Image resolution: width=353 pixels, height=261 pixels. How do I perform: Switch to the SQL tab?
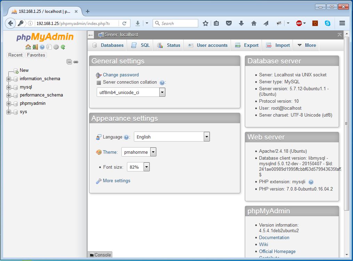coord(141,45)
